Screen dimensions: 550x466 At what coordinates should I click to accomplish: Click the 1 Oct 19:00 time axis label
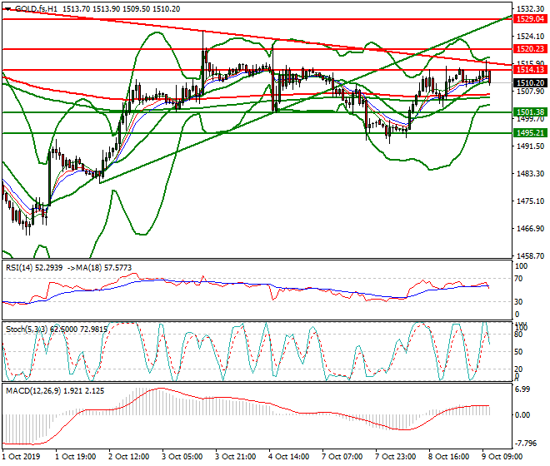pyautogui.click(x=75, y=457)
